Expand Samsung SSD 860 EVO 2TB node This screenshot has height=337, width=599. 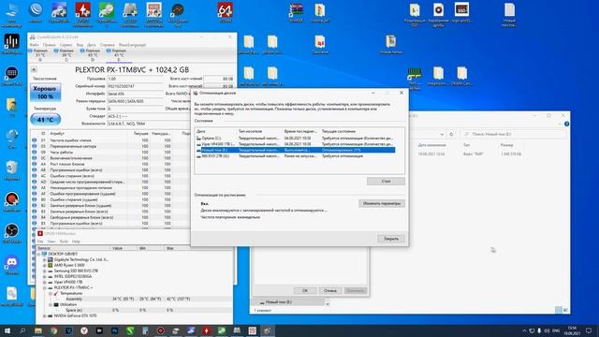(44, 271)
